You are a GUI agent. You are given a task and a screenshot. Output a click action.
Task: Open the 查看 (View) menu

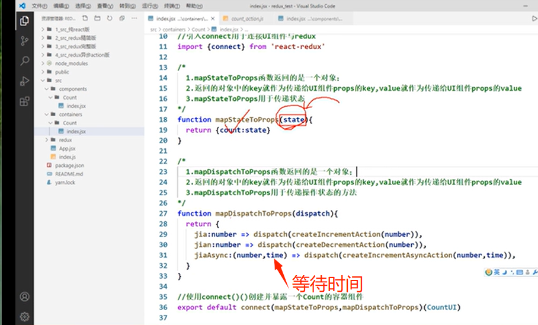(105, 6)
